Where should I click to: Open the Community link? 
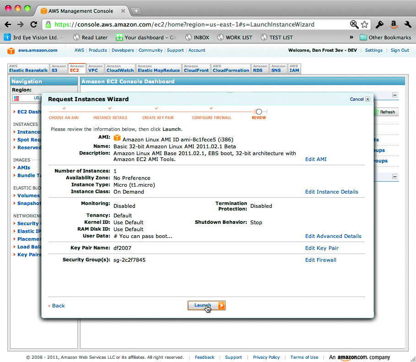click(151, 50)
